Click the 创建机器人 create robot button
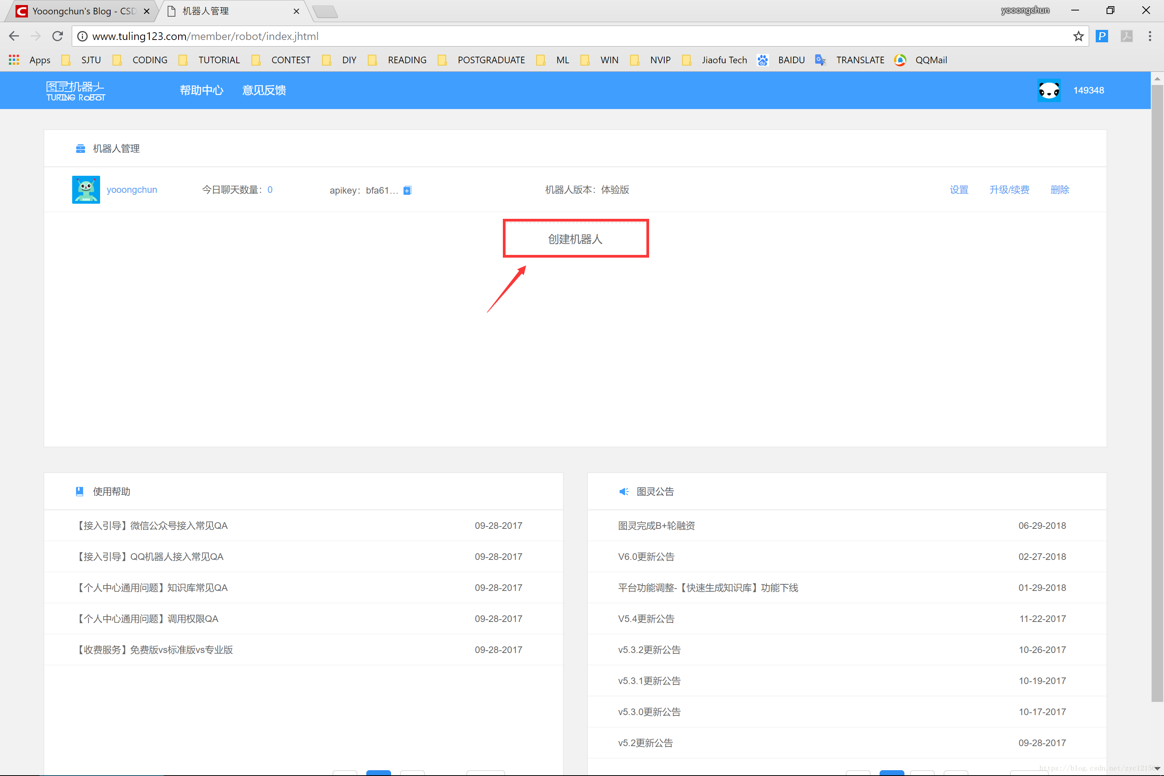 click(x=575, y=238)
